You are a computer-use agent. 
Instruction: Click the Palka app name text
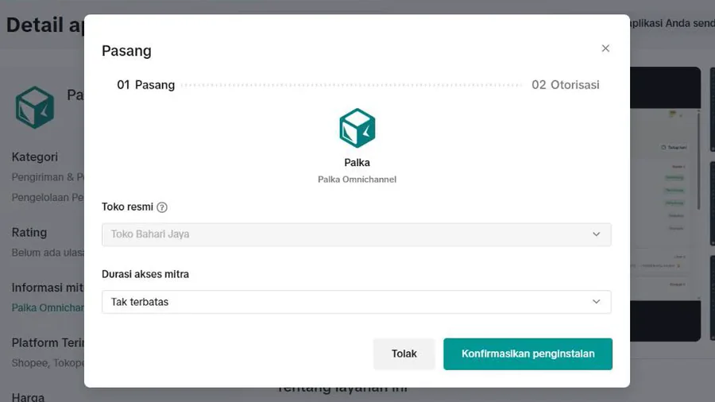[x=357, y=163]
